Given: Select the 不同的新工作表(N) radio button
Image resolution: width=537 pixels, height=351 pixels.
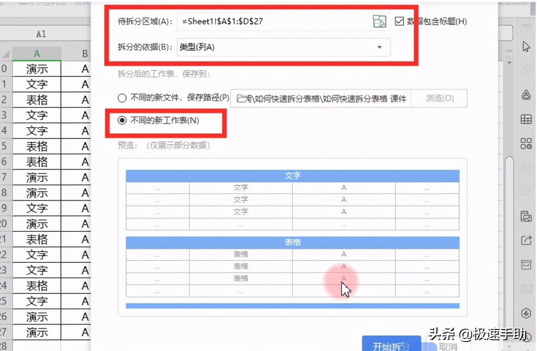Looking at the screenshot, I should [x=122, y=120].
